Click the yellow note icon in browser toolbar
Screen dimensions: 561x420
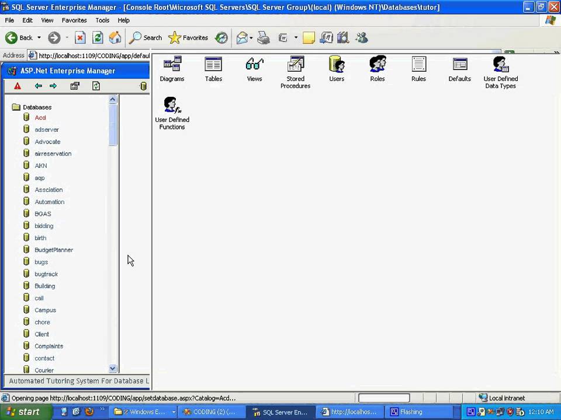coord(309,37)
